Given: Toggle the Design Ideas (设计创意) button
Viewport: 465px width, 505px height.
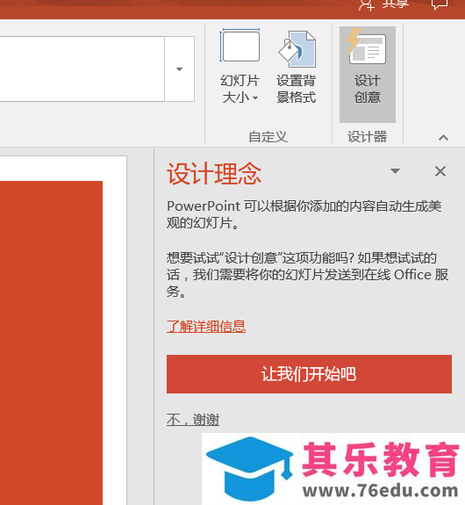Looking at the screenshot, I should (367, 75).
